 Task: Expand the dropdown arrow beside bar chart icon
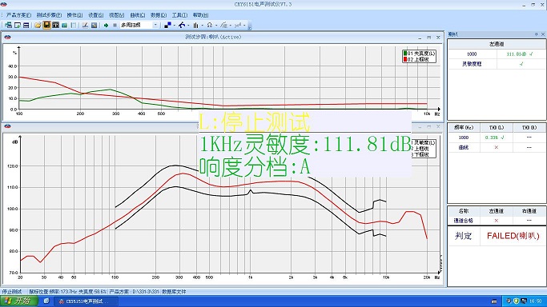(203, 25)
